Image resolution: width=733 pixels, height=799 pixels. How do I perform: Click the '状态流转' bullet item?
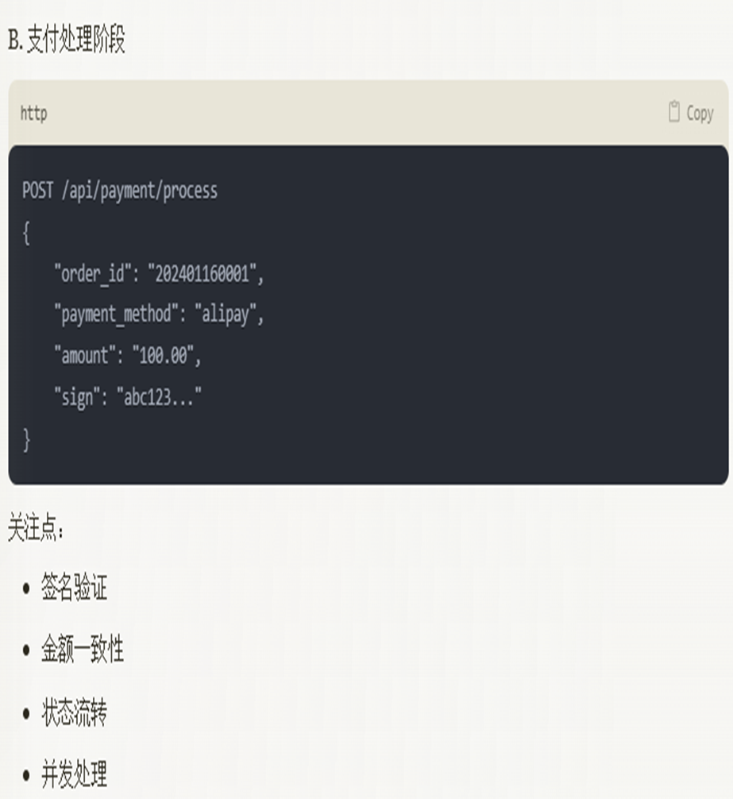[75, 712]
